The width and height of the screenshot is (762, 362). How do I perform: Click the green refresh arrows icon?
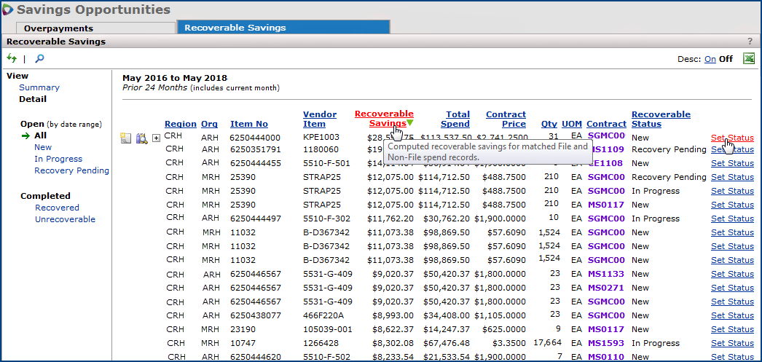click(12, 58)
